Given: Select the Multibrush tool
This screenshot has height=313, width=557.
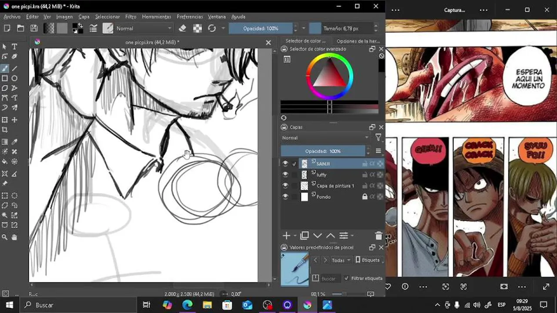Looking at the screenshot, I should [x=14, y=108].
